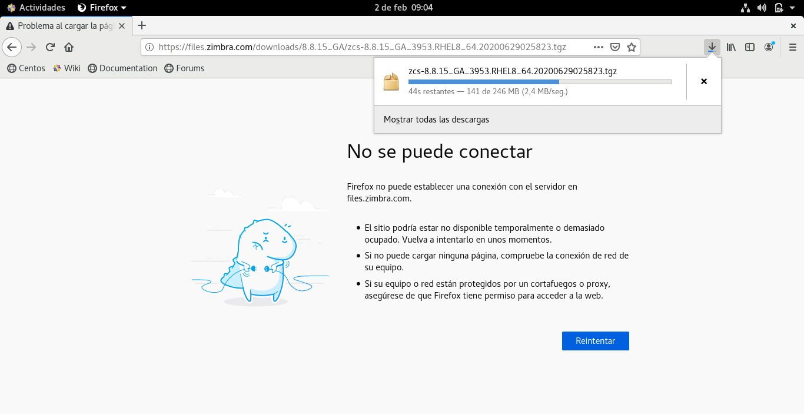Open the Centos bookmark
Viewport: 804px width, 414px height.
point(26,68)
